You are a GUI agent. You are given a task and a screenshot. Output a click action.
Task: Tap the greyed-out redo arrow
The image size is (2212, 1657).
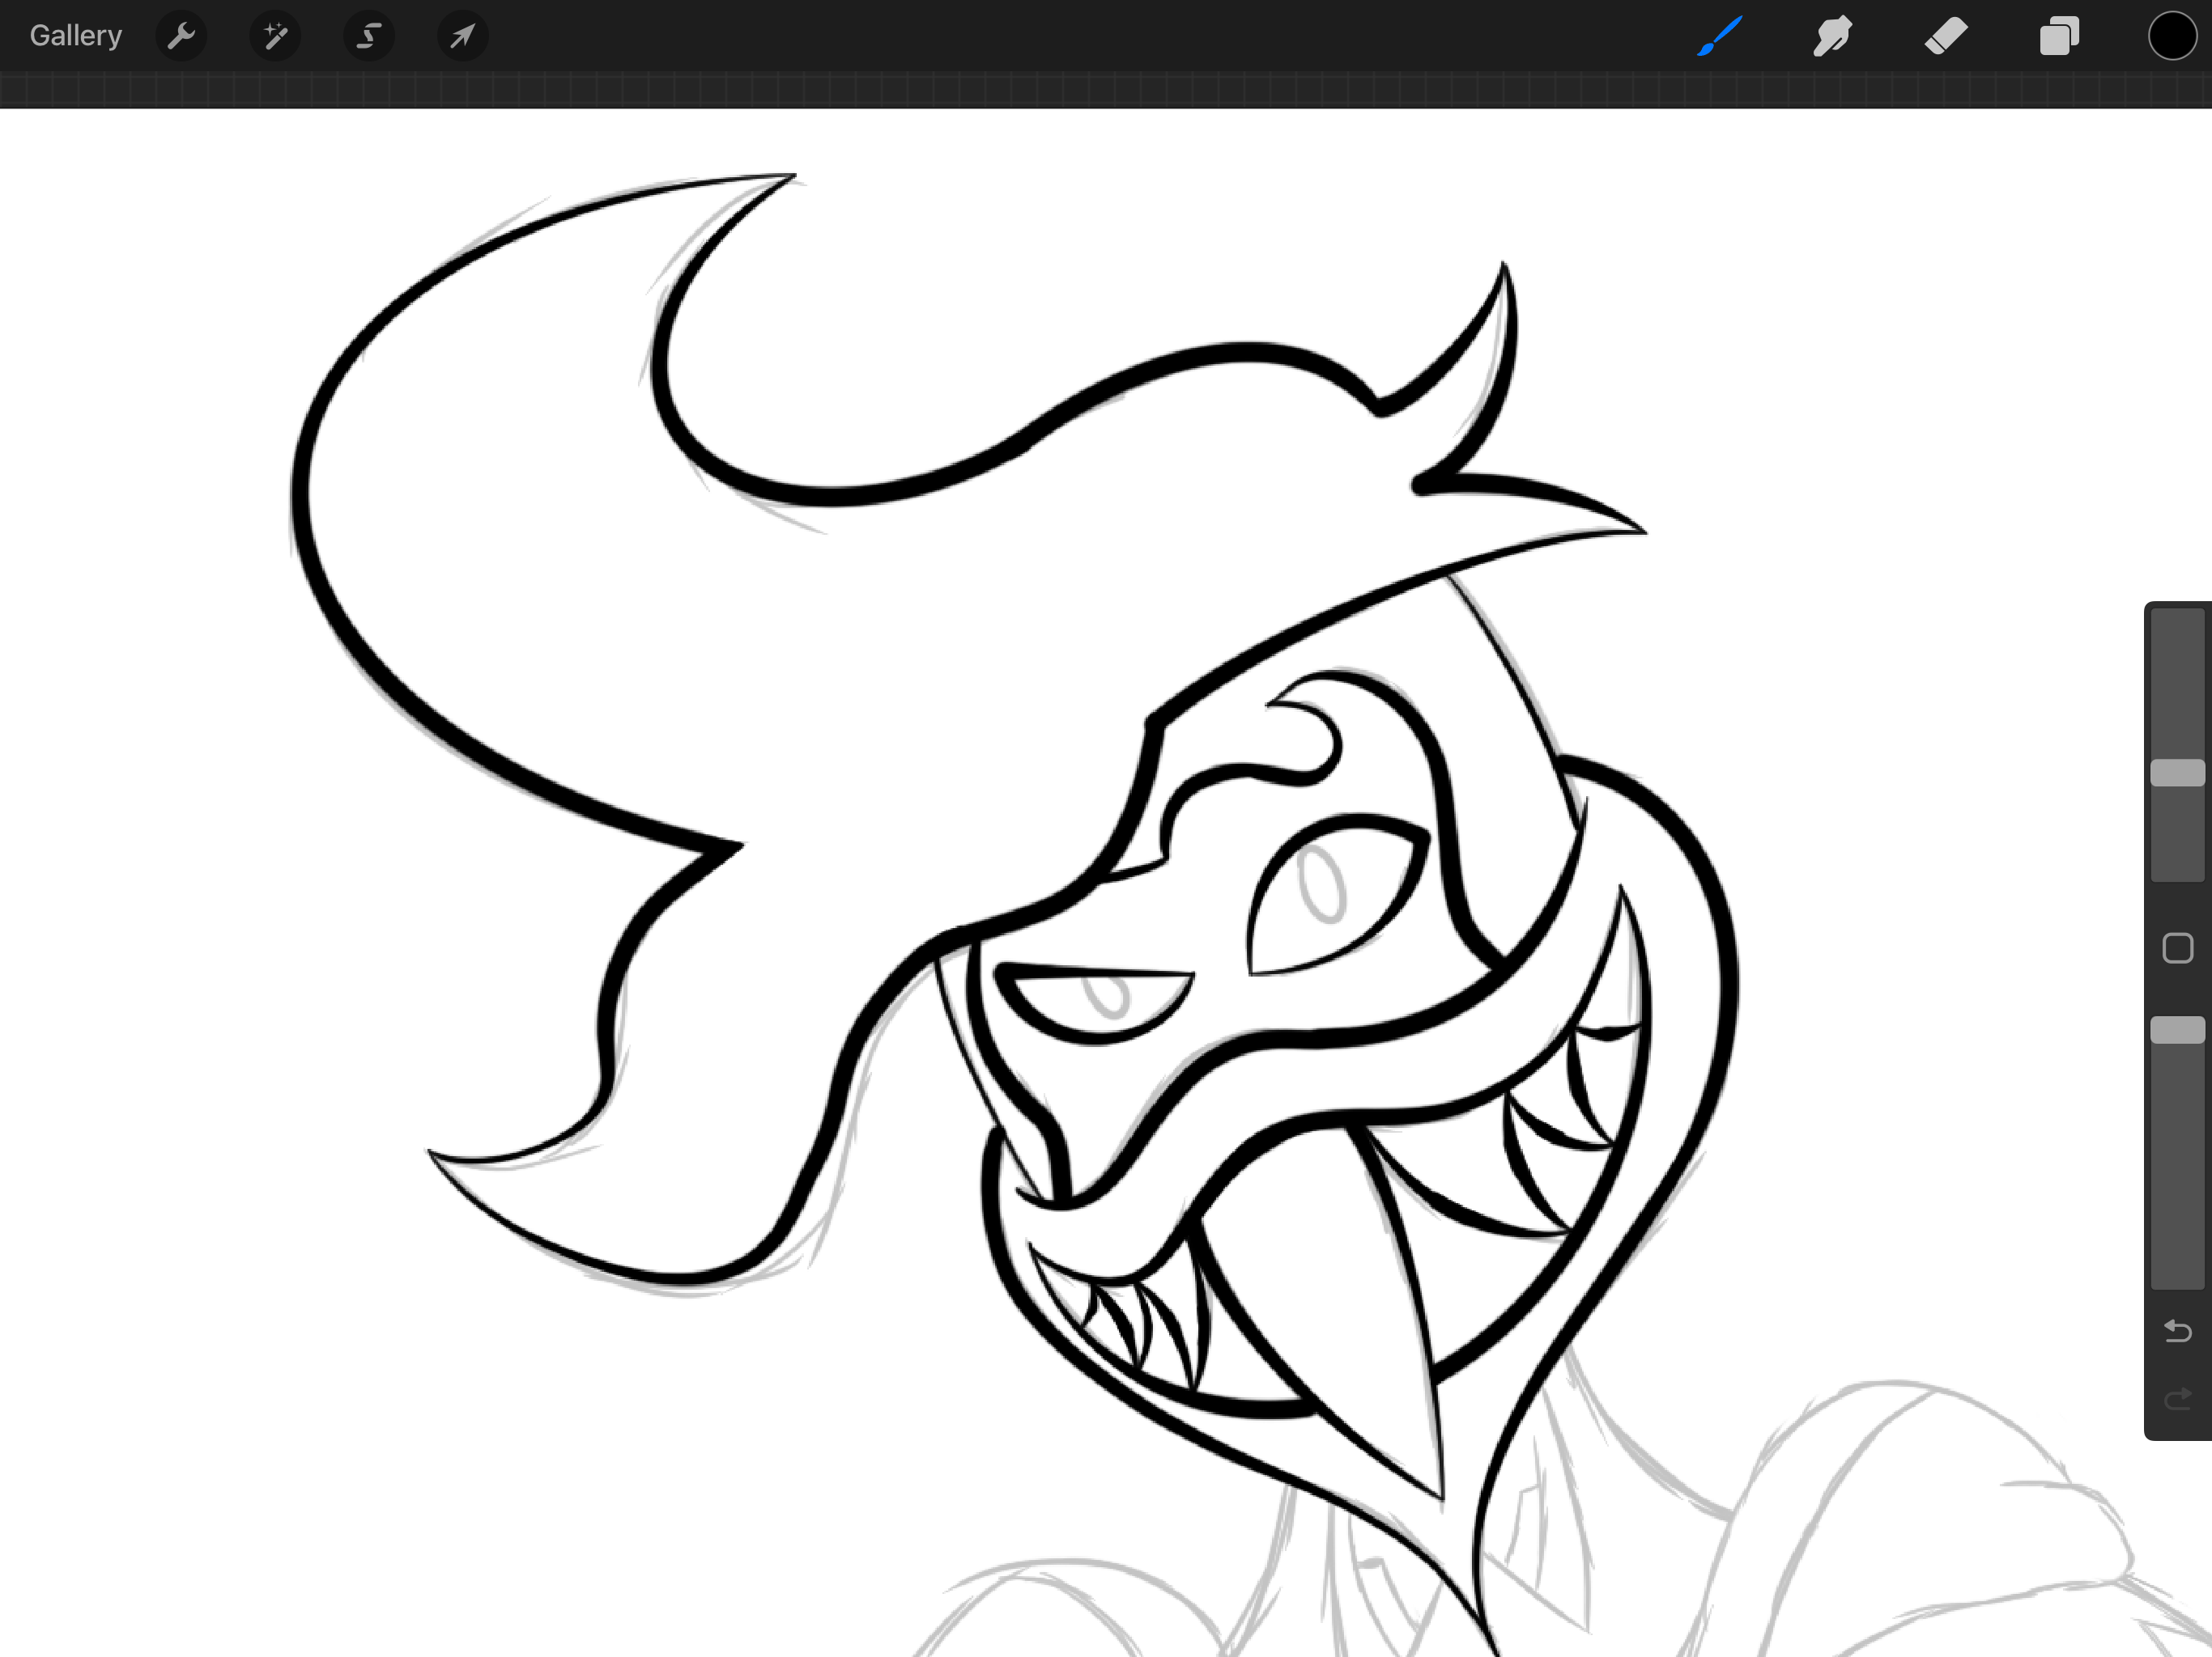[x=2177, y=1399]
